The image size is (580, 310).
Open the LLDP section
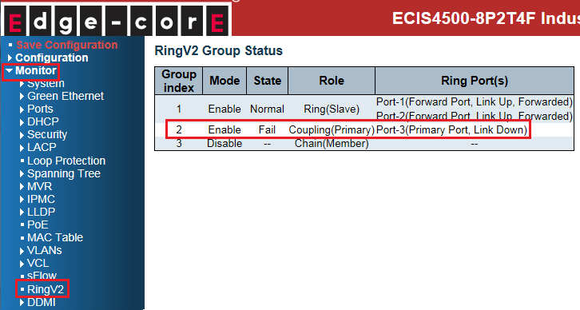click(x=41, y=212)
